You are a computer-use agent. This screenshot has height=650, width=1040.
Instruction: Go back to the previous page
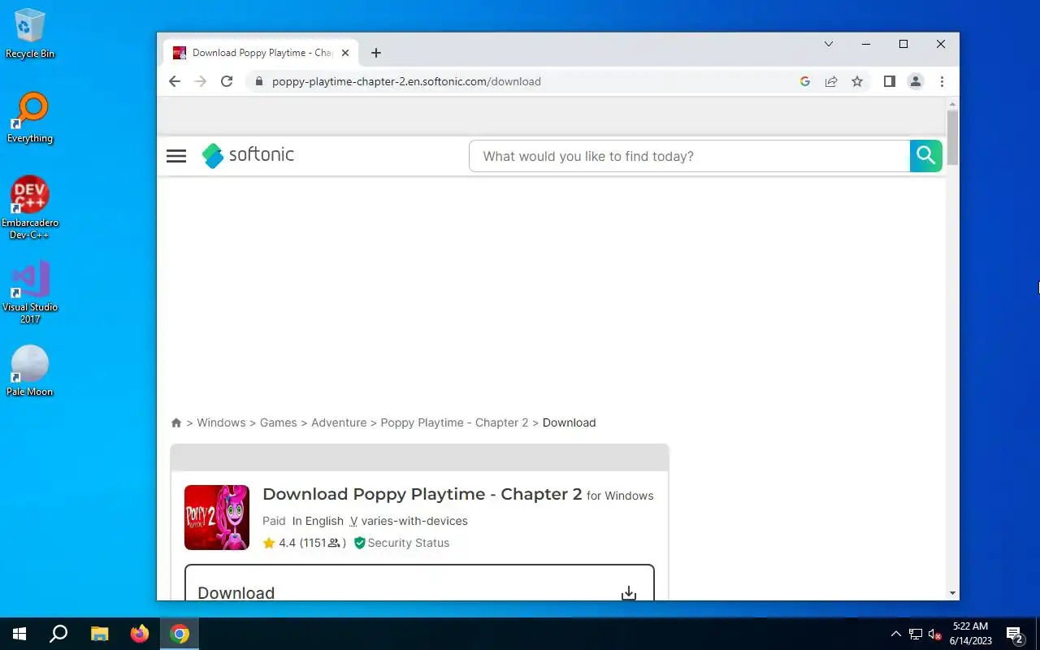174,81
